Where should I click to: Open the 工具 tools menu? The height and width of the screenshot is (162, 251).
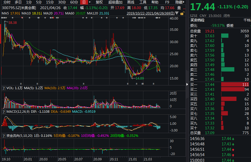coord(143,2)
